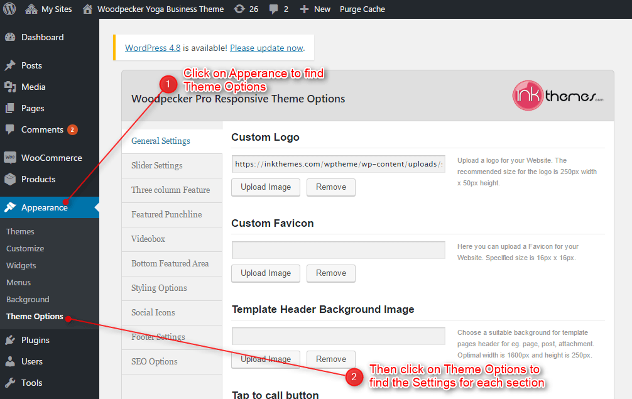632x399 pixels.
Task: Click the WooCommerce Woo icon
Action: pyautogui.click(x=10, y=158)
